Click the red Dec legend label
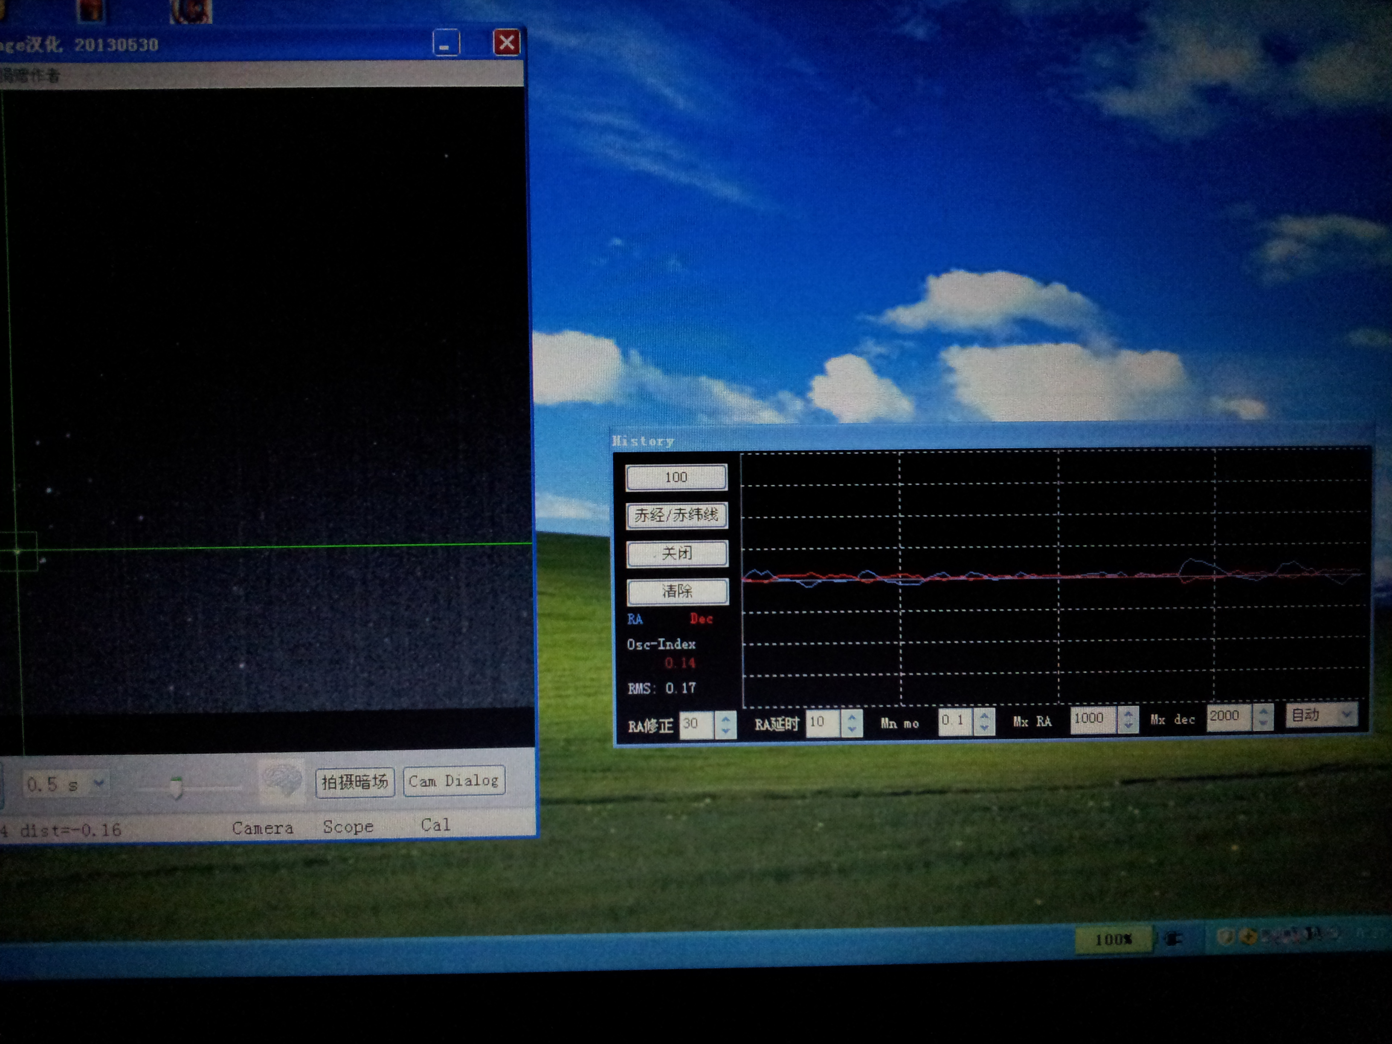 point(701,619)
